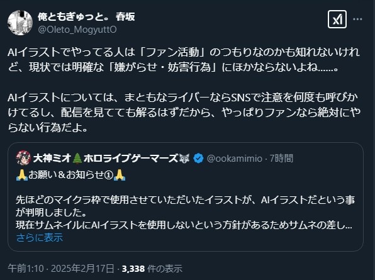375x280 pixels.
Task: Open the @ookamimio handle in quoted post
Action: pyautogui.click(x=234, y=159)
